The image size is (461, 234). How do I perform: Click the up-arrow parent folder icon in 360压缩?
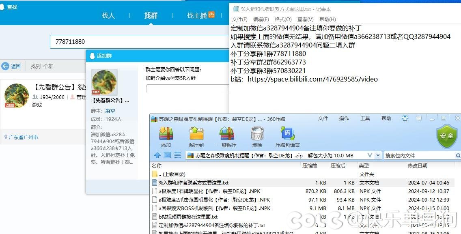click(157, 155)
